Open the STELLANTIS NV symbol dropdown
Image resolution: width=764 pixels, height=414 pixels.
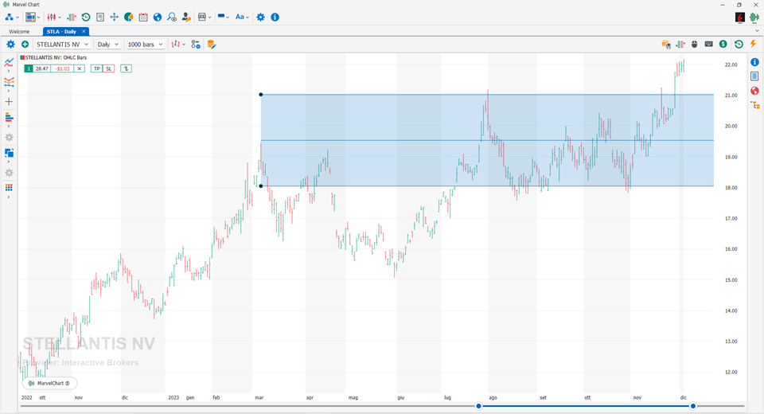[x=63, y=45]
